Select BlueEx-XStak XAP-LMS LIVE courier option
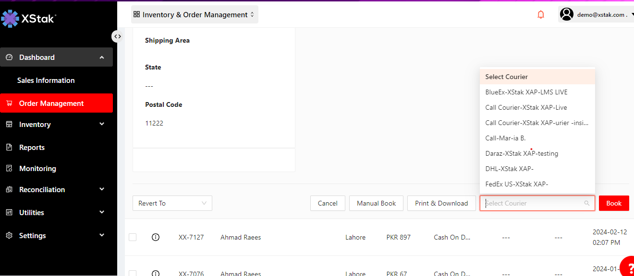Screen dimensions: 634x276 tap(526, 92)
